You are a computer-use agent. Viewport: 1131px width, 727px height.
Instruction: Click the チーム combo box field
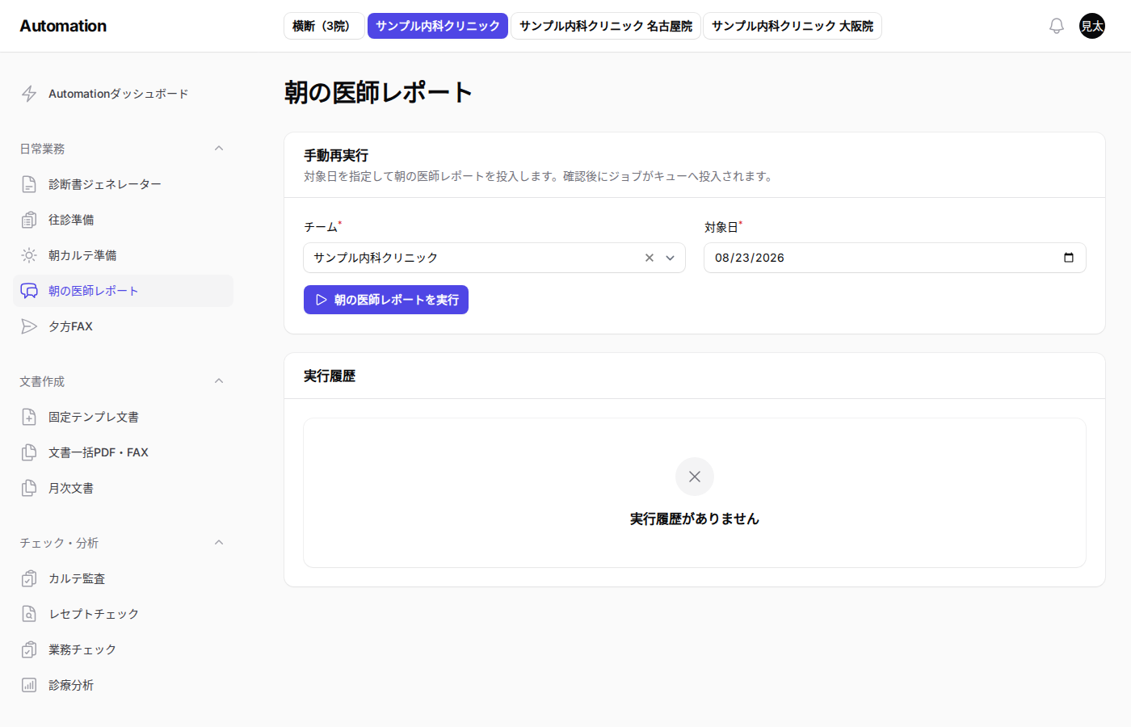494,258
